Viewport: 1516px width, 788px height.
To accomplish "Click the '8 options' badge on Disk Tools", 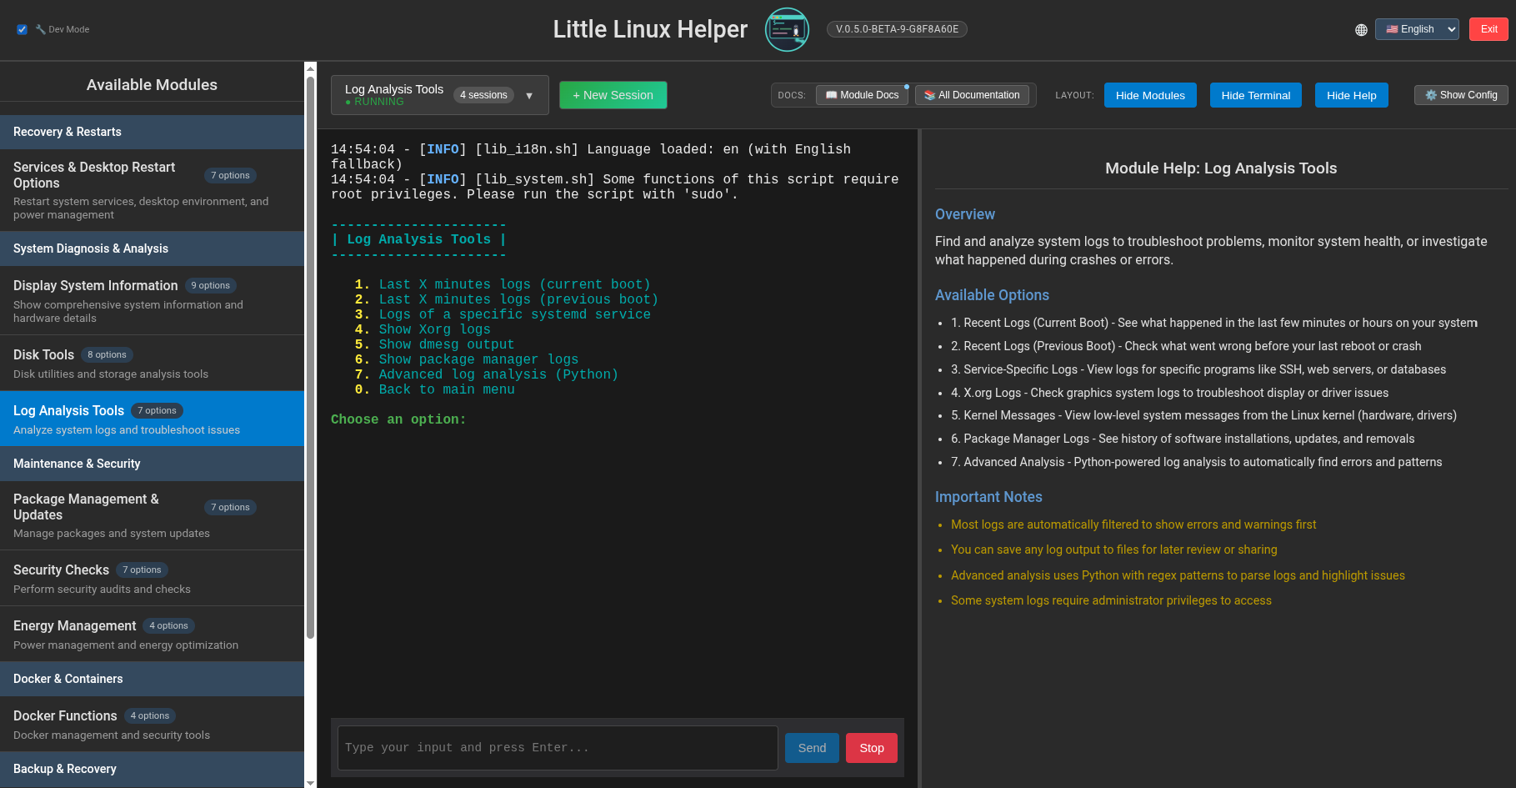I will click(x=107, y=354).
